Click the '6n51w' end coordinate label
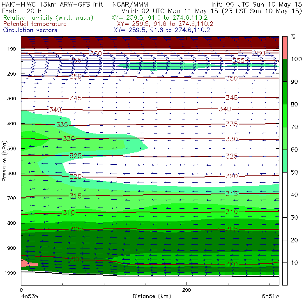The height and width of the screenshot is (304, 304). pos(271,297)
